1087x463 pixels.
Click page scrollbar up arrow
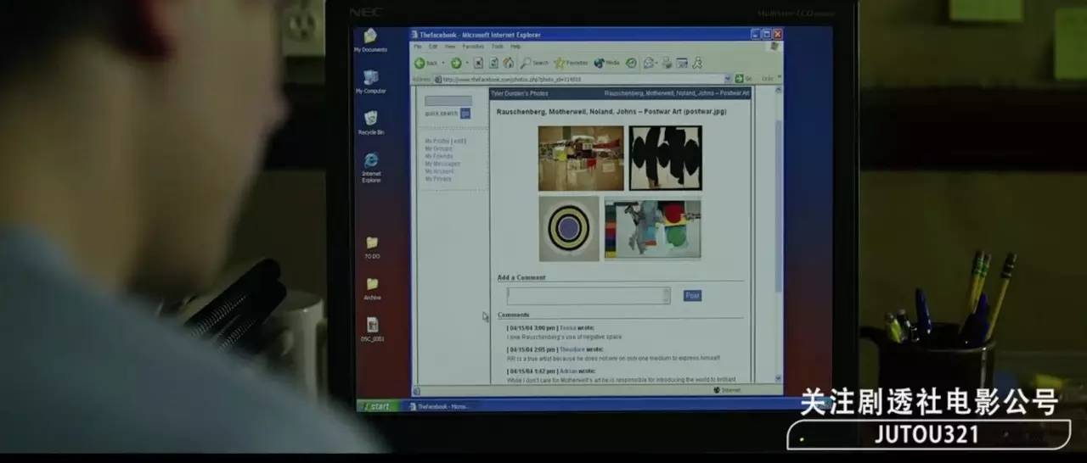[x=779, y=92]
